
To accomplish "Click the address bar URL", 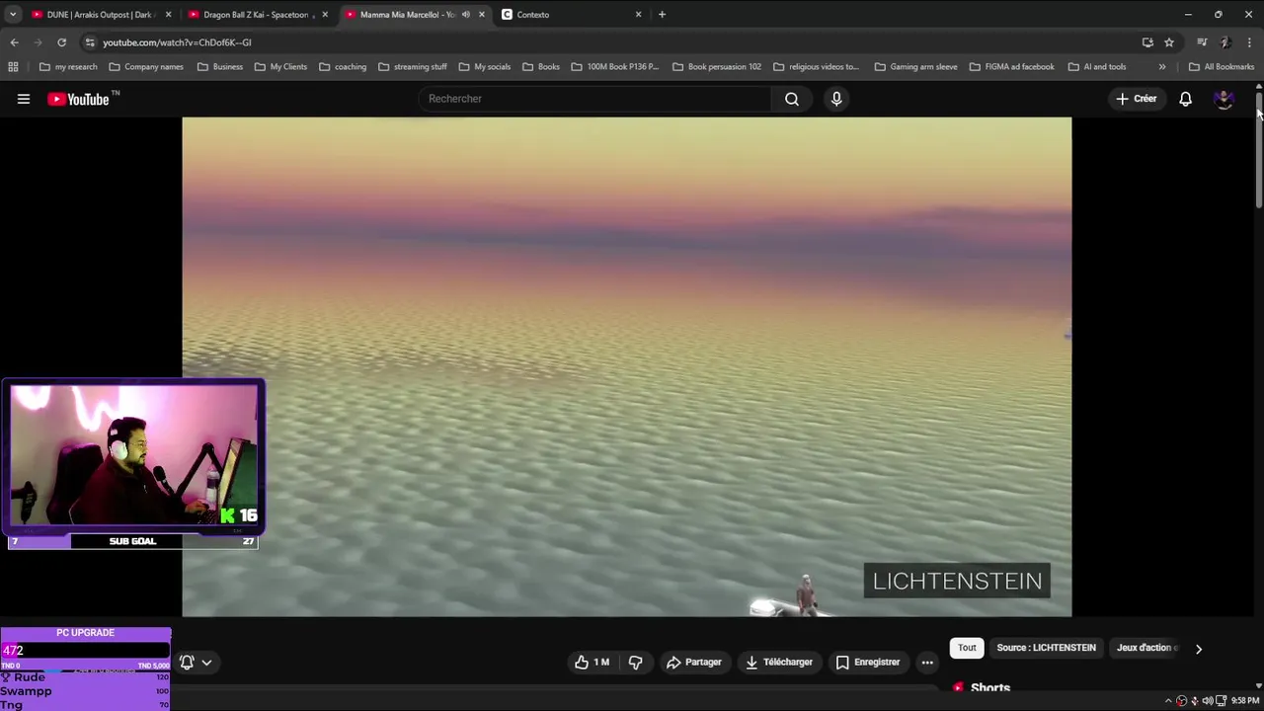I will click(177, 42).
